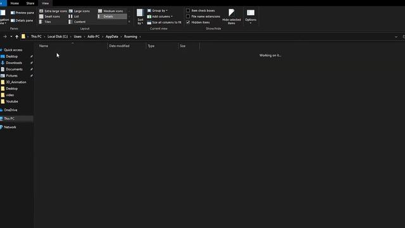Switch to Tiles layout
Viewport: 405px width, 228px height.
point(45,22)
